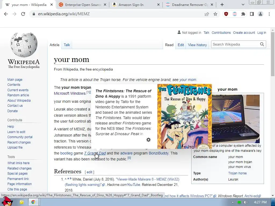Open the Edit tab
Viewport: 275px width, 206px height.
[181, 45]
